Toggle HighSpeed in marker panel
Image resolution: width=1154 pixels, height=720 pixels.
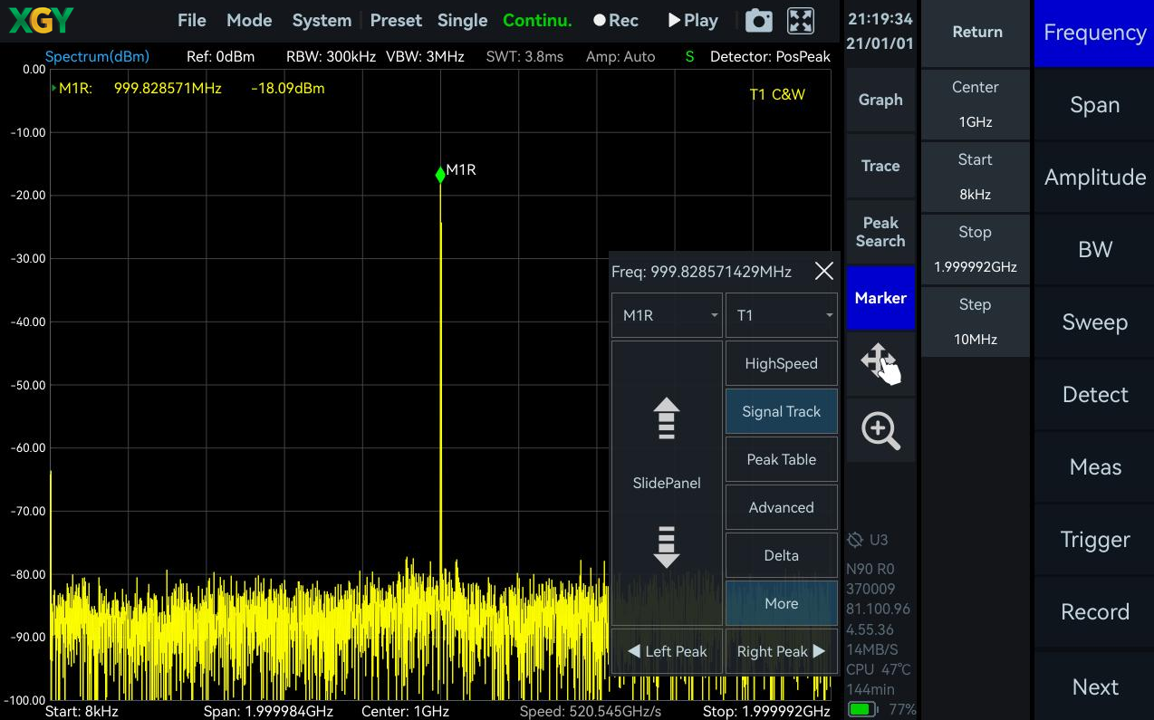pyautogui.click(x=782, y=363)
